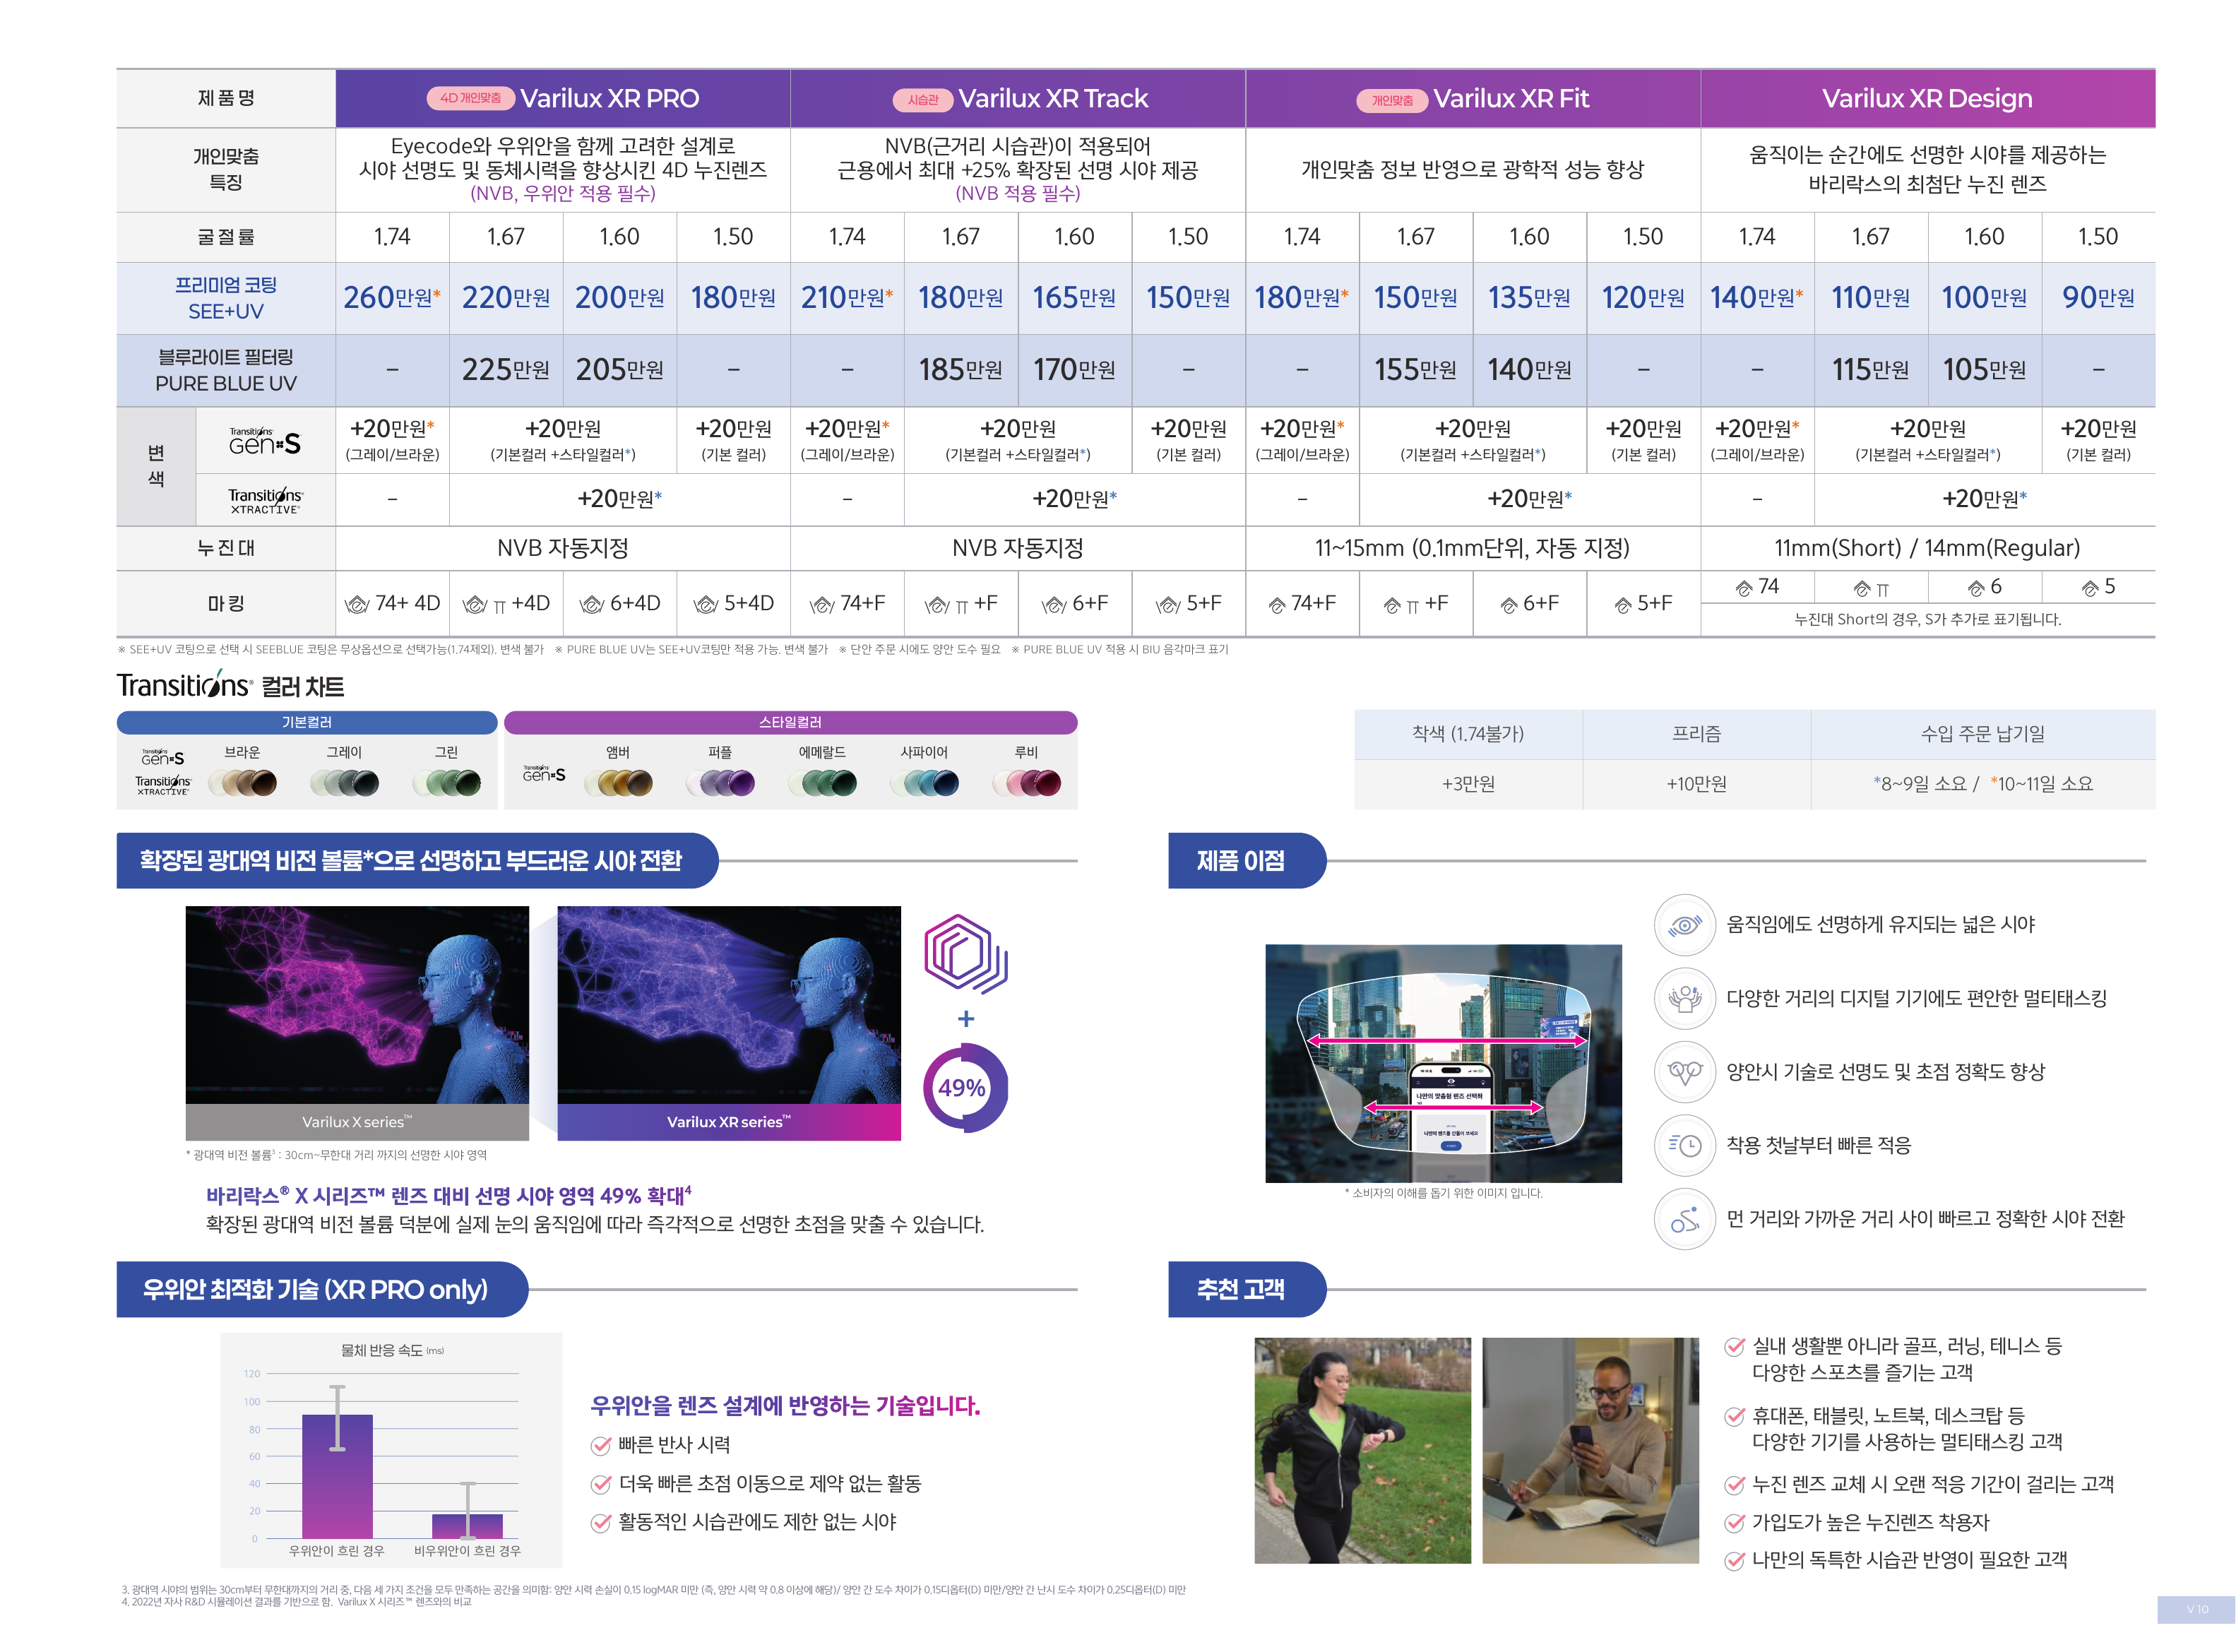Screen dimensions: 2236x1652
Task: Click the 11~15mm 누진대 cell
Action: point(1472,548)
